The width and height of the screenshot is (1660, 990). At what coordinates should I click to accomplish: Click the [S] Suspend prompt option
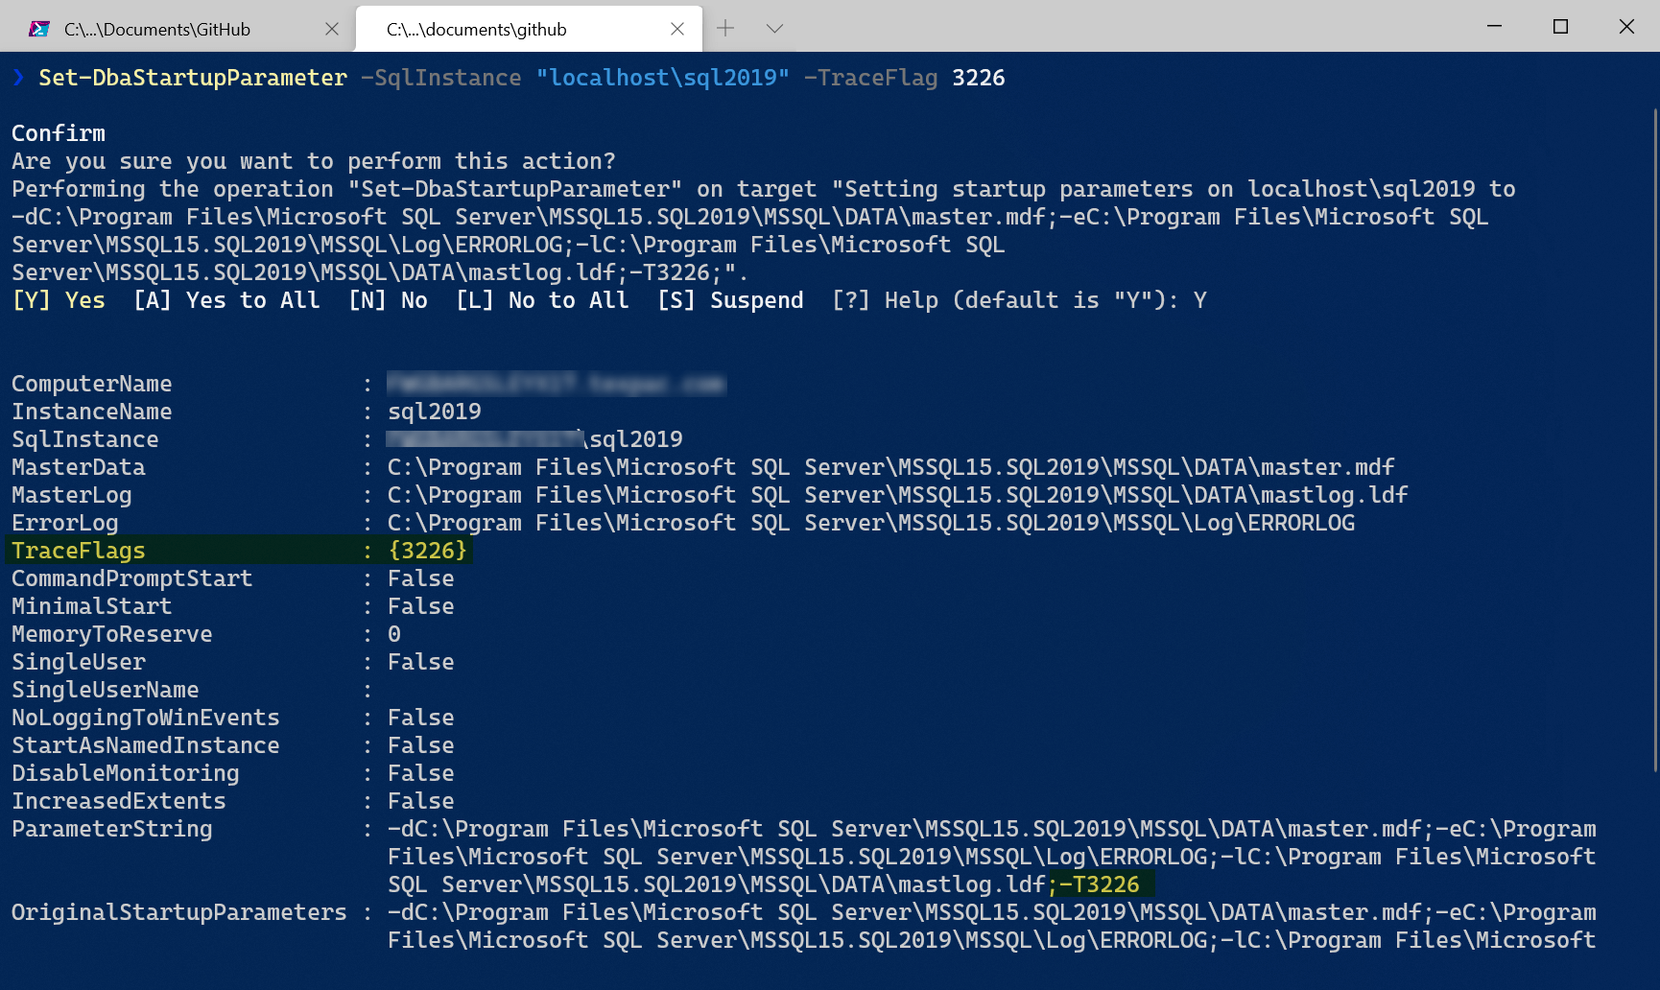(x=730, y=300)
